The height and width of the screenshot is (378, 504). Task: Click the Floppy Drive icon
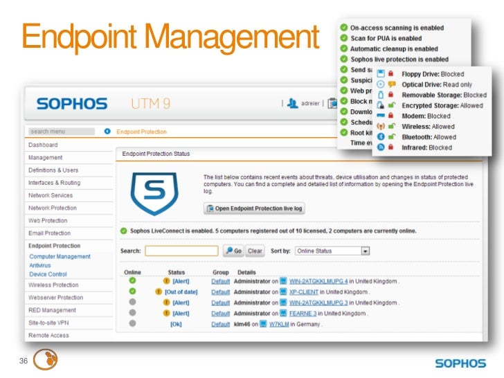(x=381, y=73)
